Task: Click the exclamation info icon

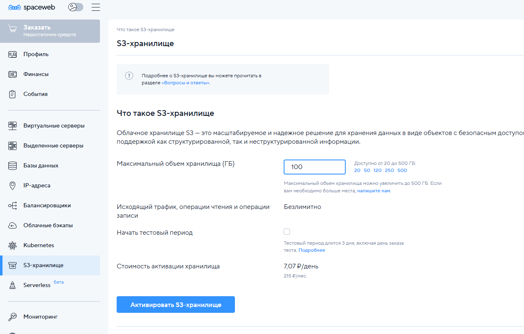Action: pos(129,76)
